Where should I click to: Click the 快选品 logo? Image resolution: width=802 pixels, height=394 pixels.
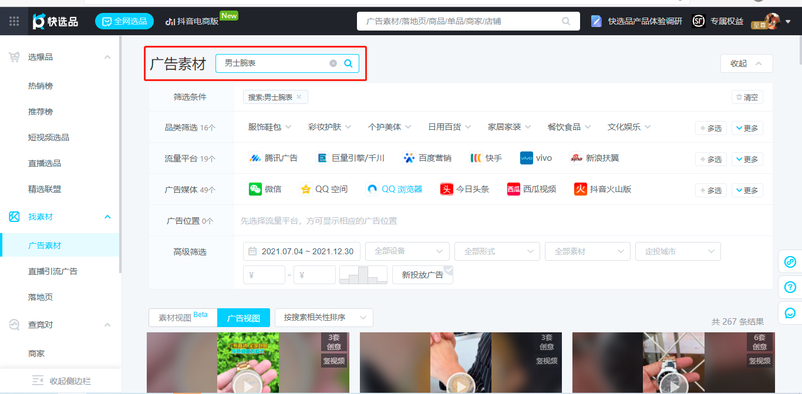tap(55, 21)
